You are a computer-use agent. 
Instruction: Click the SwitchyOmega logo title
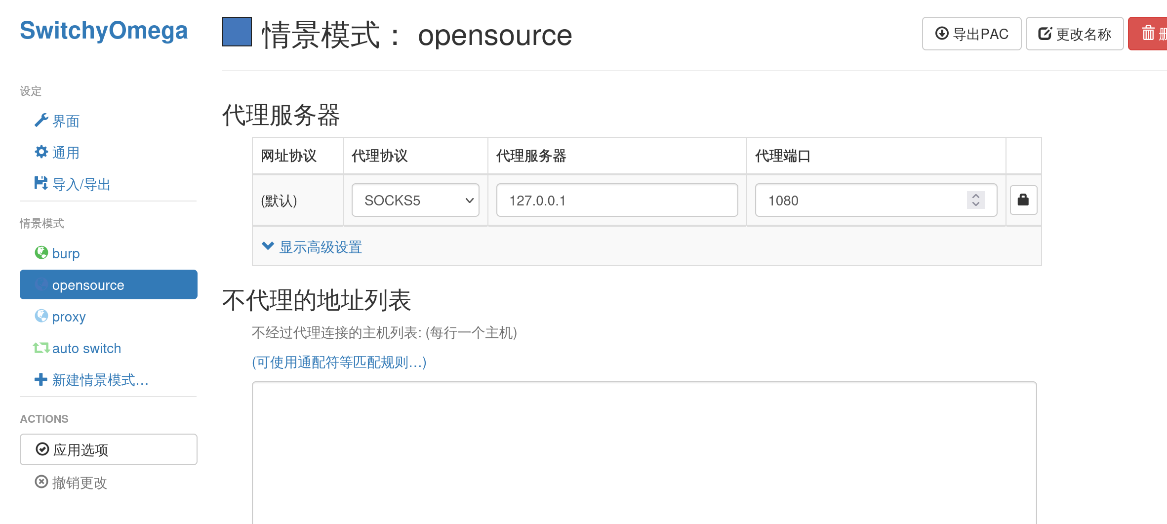point(104,31)
